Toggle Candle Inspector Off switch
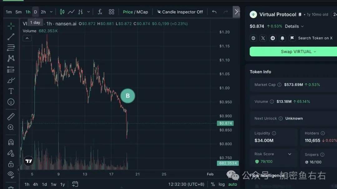 tap(180, 12)
